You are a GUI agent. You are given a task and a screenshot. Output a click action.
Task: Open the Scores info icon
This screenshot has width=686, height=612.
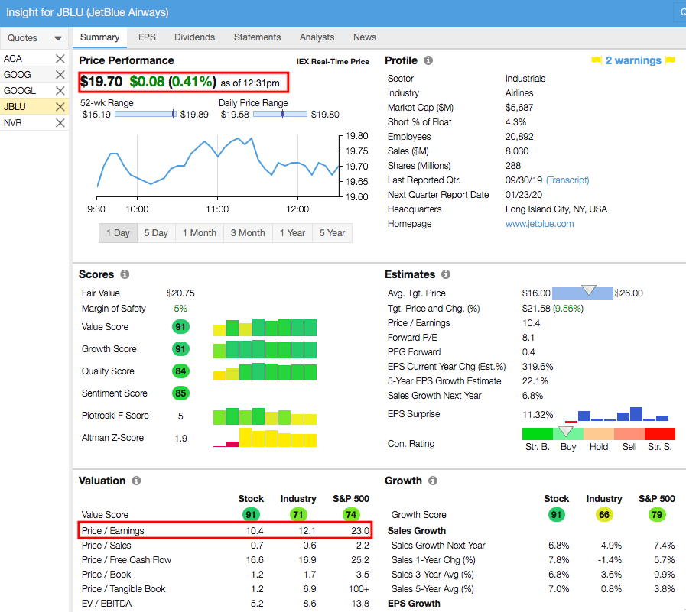pyautogui.click(x=125, y=274)
